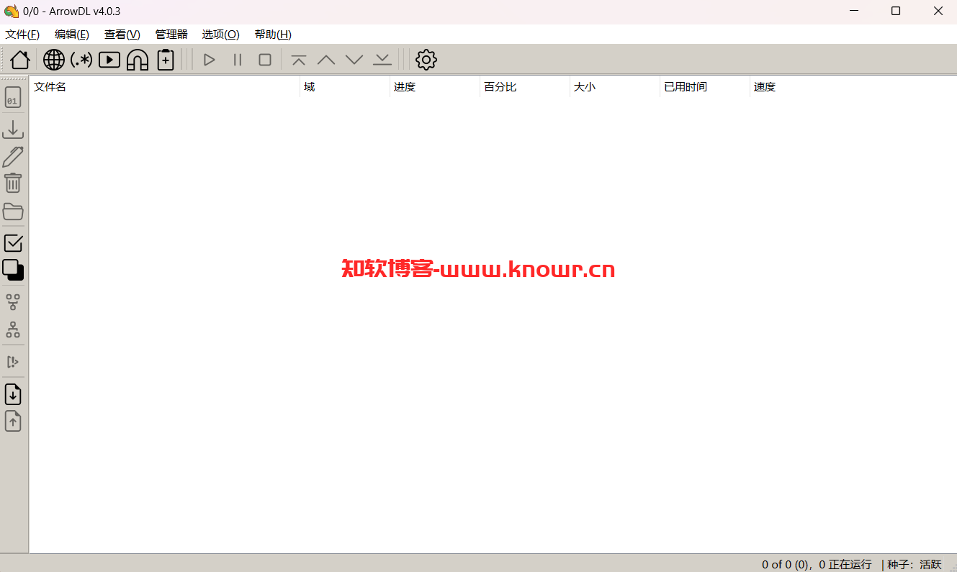The image size is (957, 572).
Task: Open the 查看(V) menu
Action: [122, 35]
